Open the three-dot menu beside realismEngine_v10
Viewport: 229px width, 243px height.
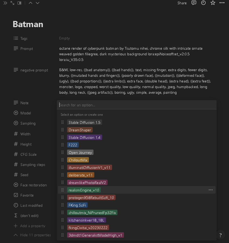[x=211, y=190]
